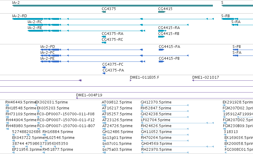Viewport: 253px width, 154px height.
Task: Select the DME1-011E05.F BAC label
Action: (x=144, y=77)
